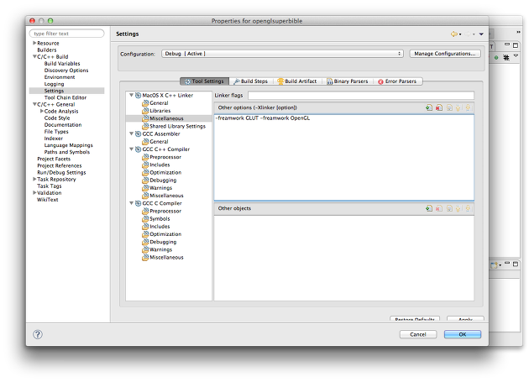Switch to the Build Artifact tab
This screenshot has width=529, height=382.
pyautogui.click(x=297, y=81)
